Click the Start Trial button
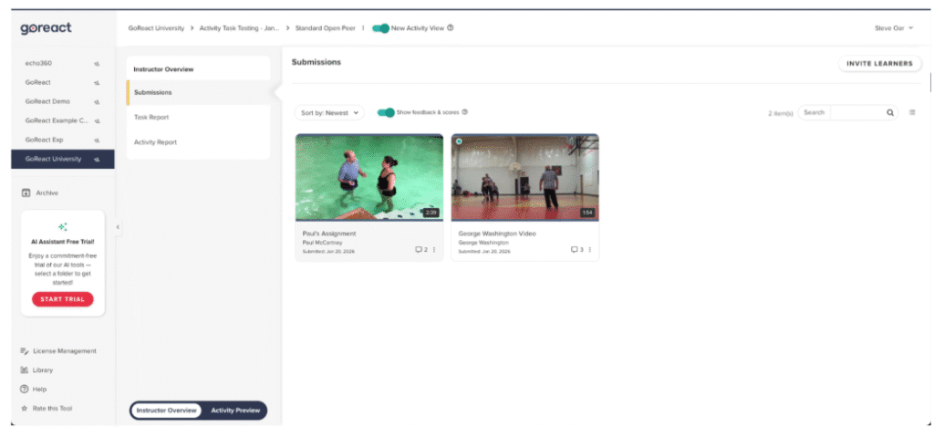The image size is (934, 427). (x=63, y=299)
